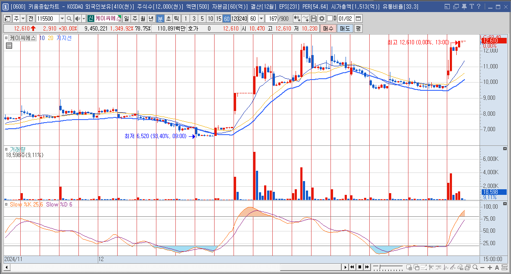
Task: Open the chart settings gear icon
Action: [x=322, y=18]
